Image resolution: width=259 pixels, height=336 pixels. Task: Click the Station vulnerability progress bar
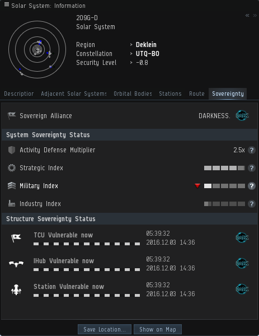pos(87,295)
